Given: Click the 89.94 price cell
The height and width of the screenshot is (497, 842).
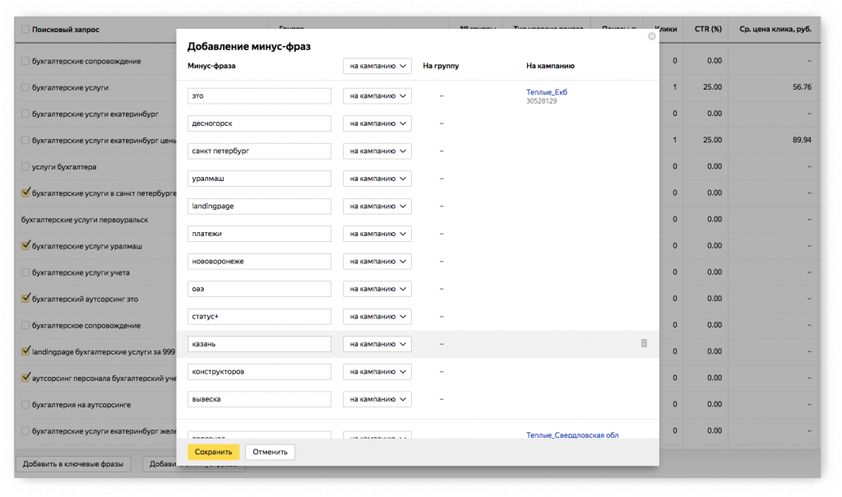Looking at the screenshot, I should pos(802,140).
